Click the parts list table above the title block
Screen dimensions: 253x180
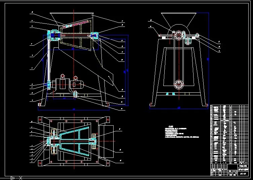click(x=229, y=135)
